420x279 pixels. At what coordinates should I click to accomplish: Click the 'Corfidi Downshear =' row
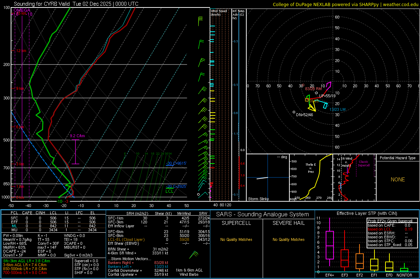click(138, 270)
